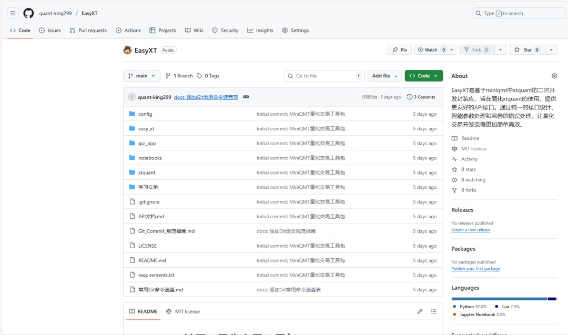568x335 pixels.
Task: Click the EasyXT repository avatar
Action: click(127, 50)
